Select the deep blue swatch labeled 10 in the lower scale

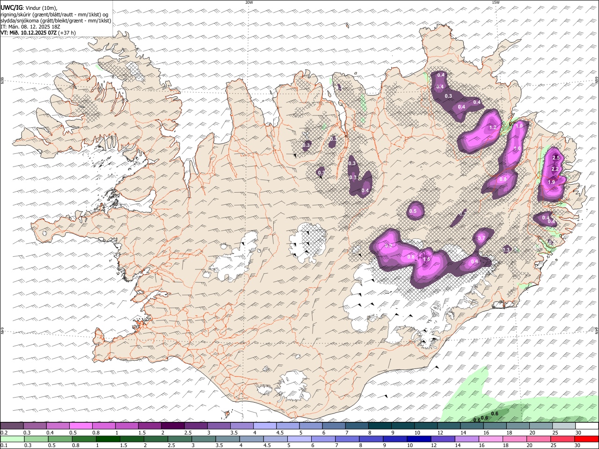[419, 439]
